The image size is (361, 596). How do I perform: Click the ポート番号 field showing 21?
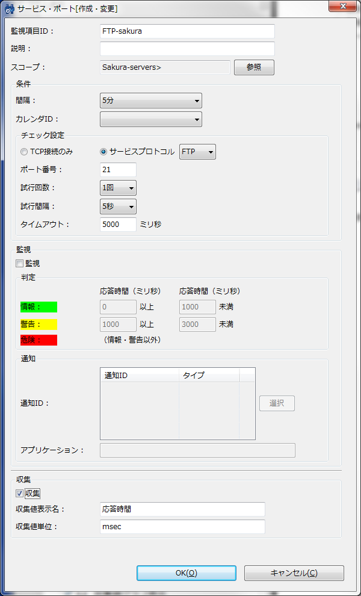[118, 170]
